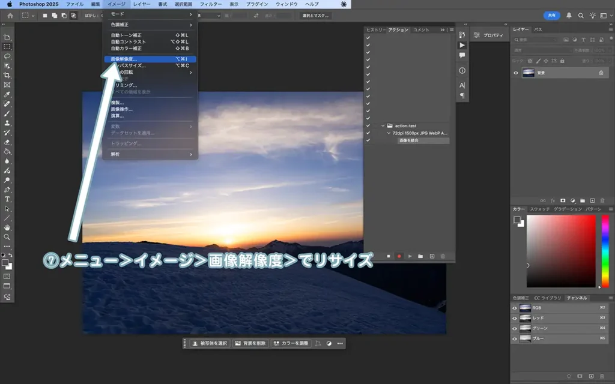Select the RGB channel thumbnail
This screenshot has height=384, width=615.
[526, 308]
